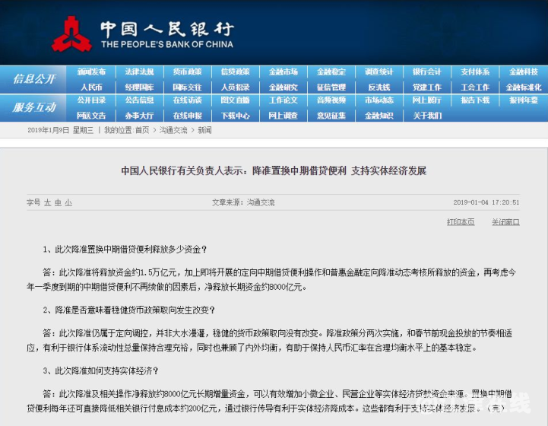Image resolution: width=548 pixels, height=426 pixels.
Task: Open 金融稳定 navigation link
Action: click(x=331, y=72)
